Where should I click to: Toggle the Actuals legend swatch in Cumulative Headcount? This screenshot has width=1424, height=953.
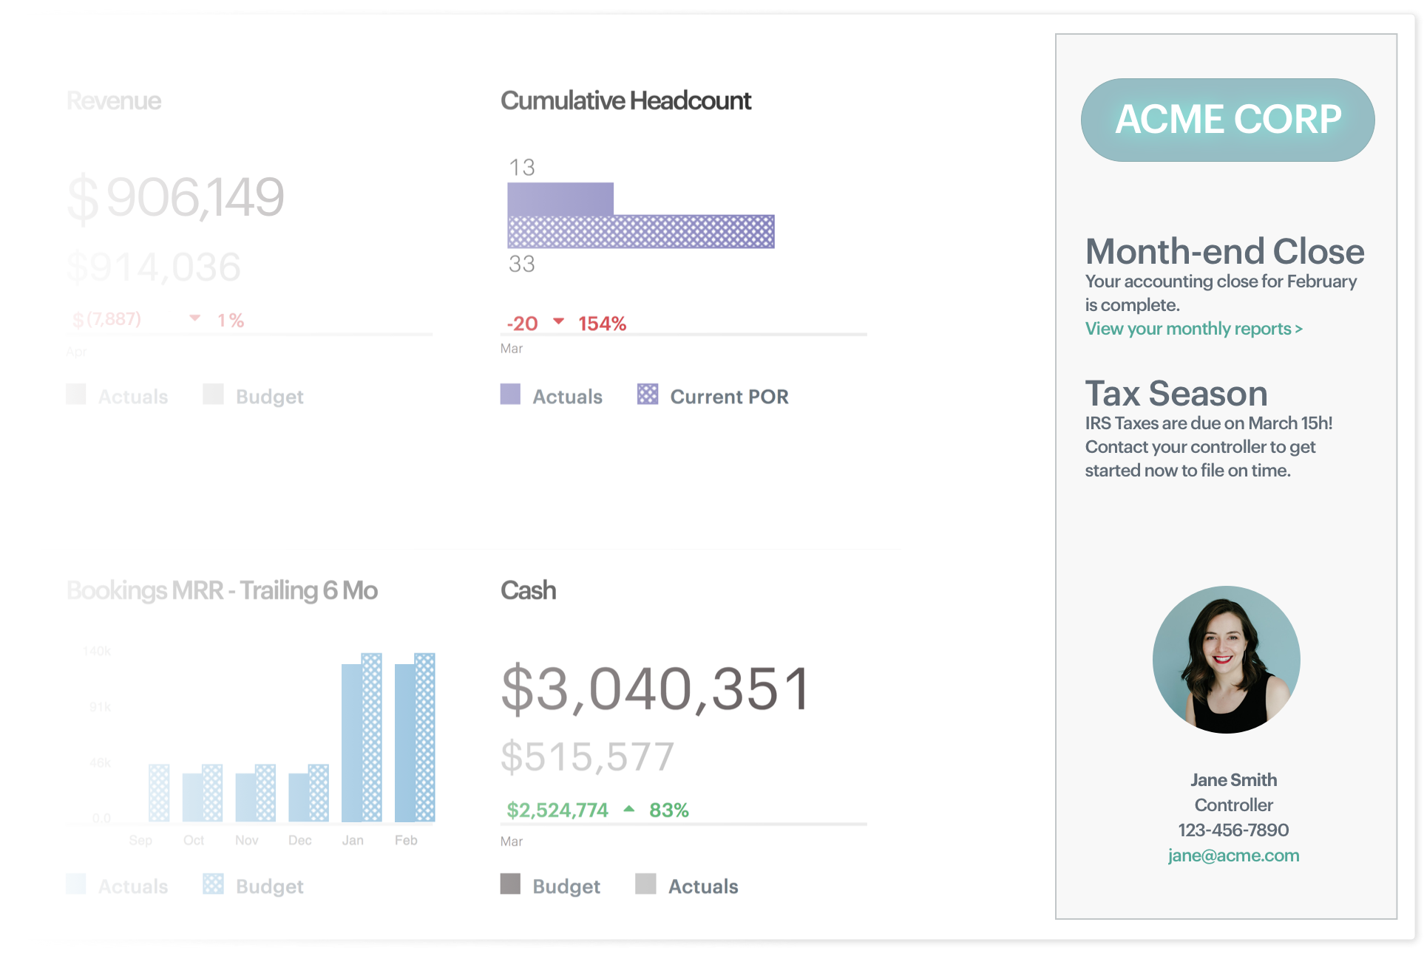(x=510, y=394)
